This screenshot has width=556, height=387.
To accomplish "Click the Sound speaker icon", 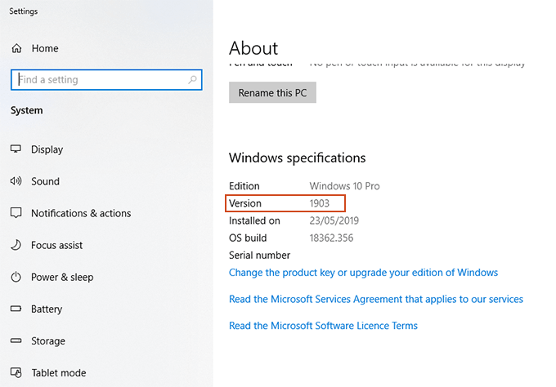I will (x=16, y=181).
